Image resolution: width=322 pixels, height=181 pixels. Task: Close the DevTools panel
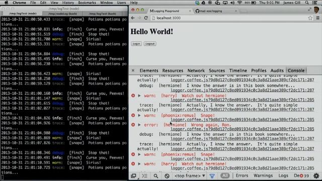(133, 70)
